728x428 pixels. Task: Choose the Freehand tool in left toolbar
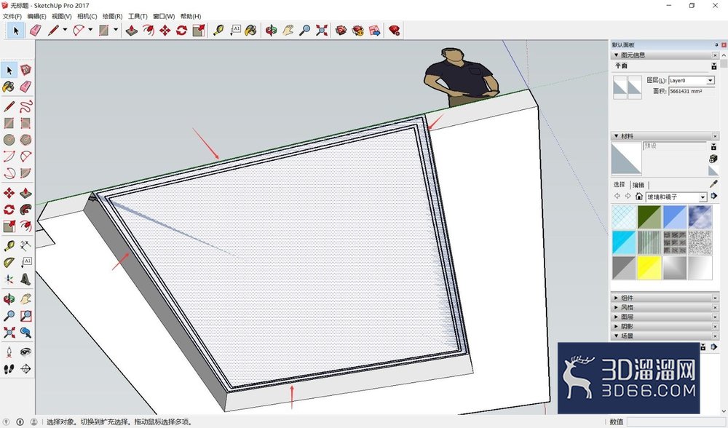click(x=26, y=106)
